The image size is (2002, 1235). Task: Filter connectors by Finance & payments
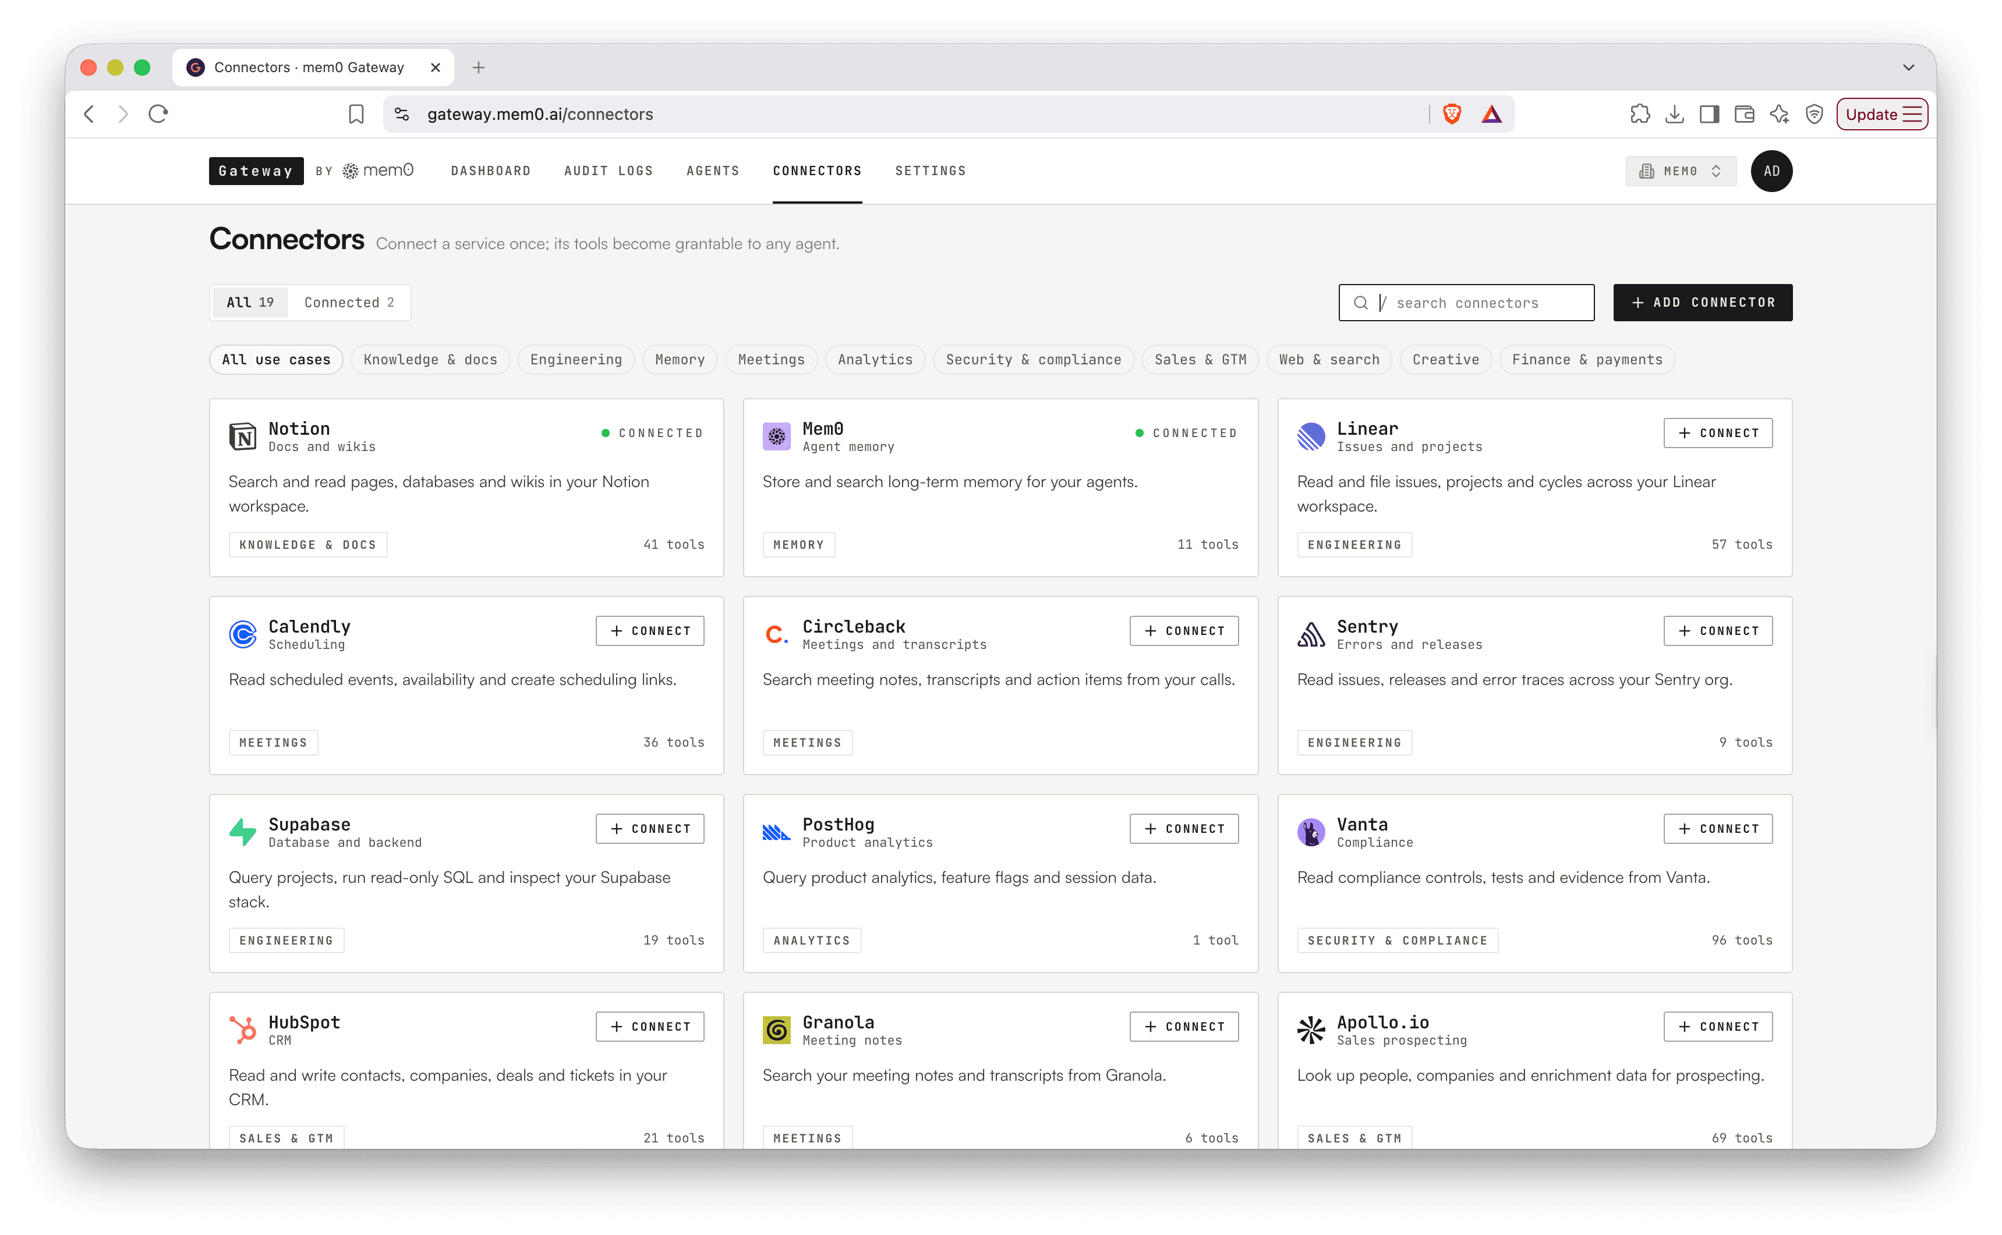tap(1587, 360)
